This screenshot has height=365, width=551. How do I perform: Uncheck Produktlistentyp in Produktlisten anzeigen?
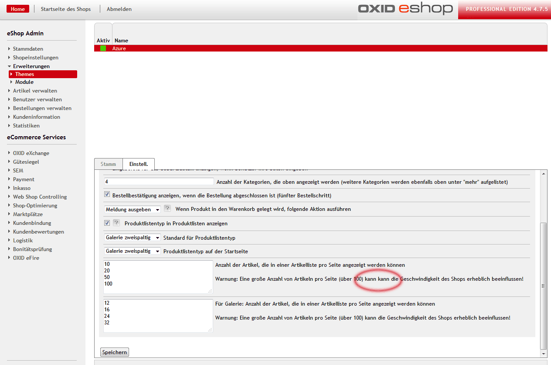click(x=107, y=223)
